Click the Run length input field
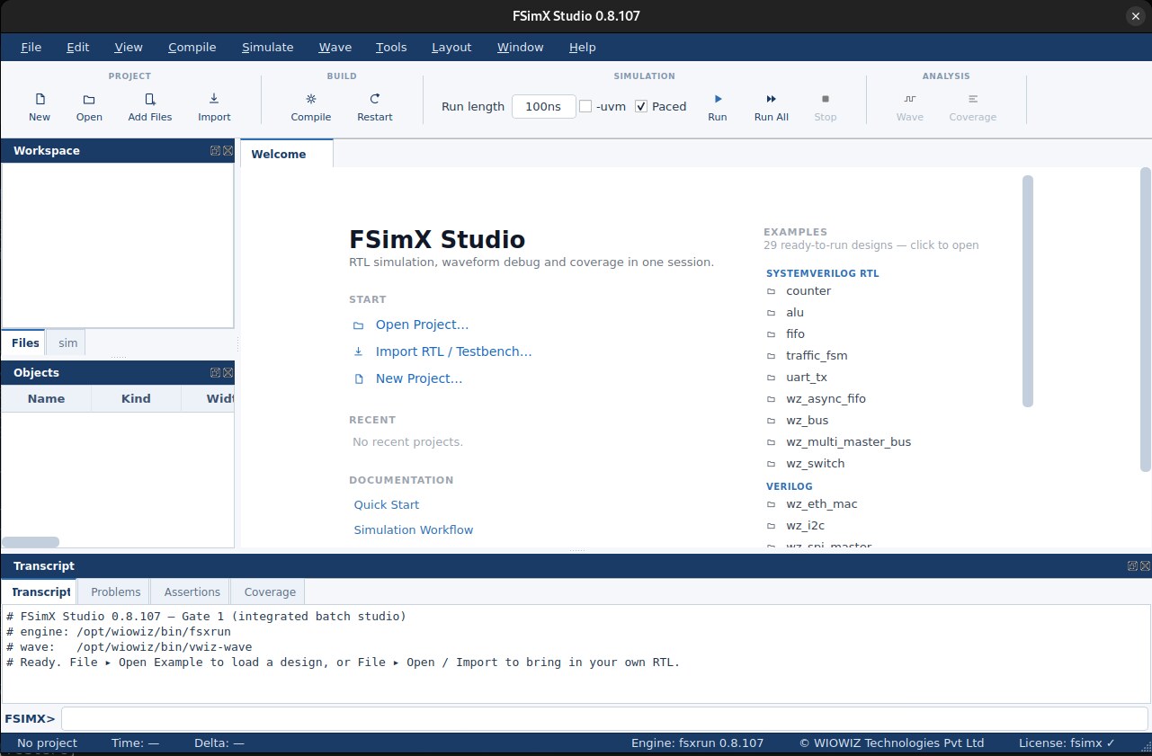This screenshot has width=1152, height=756. 544,106
